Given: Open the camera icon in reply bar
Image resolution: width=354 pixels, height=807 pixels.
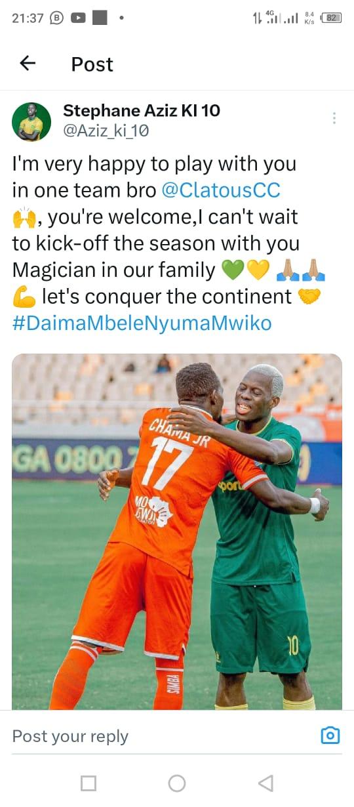Looking at the screenshot, I should coord(330,735).
